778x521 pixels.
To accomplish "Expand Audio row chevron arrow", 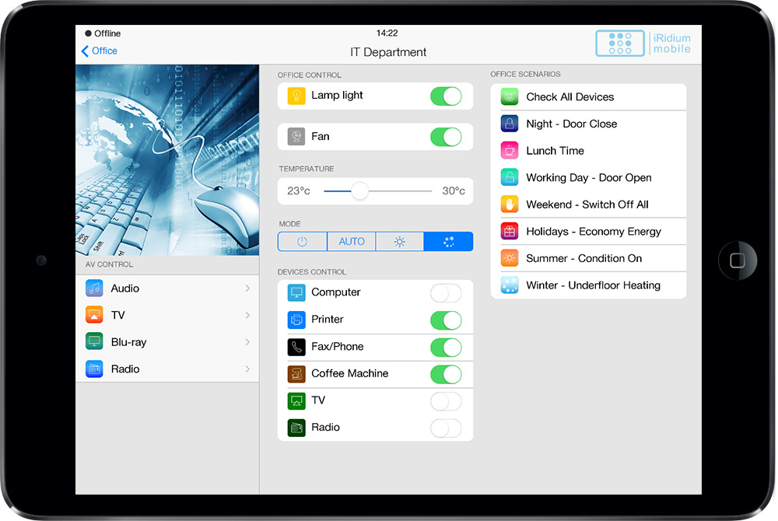I will pyautogui.click(x=247, y=288).
